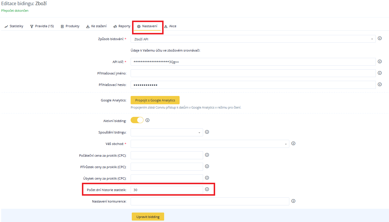The height and width of the screenshot is (222, 389).
Task: Click the Upravit bidding button
Action: coord(148,217)
